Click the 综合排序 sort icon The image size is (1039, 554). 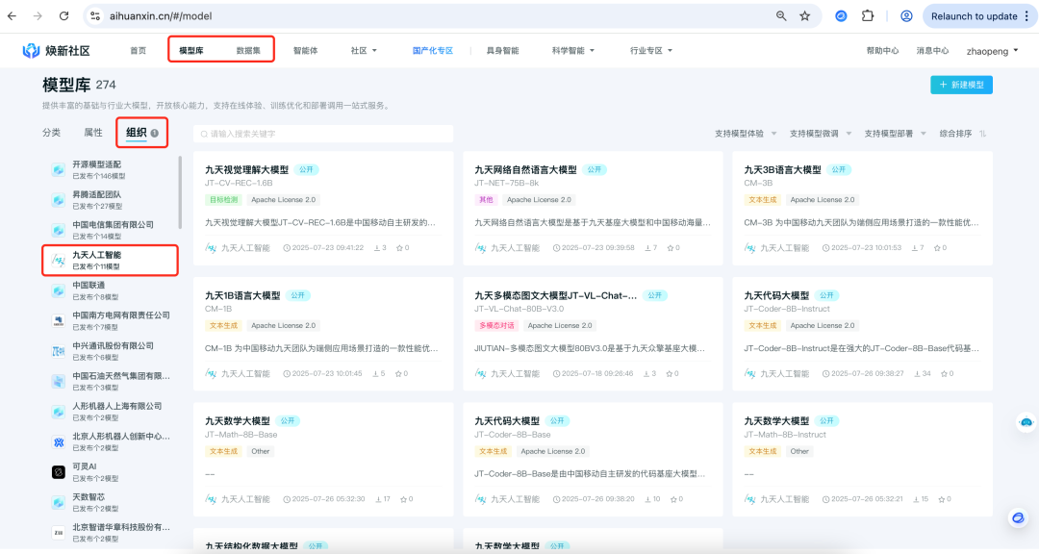point(982,134)
